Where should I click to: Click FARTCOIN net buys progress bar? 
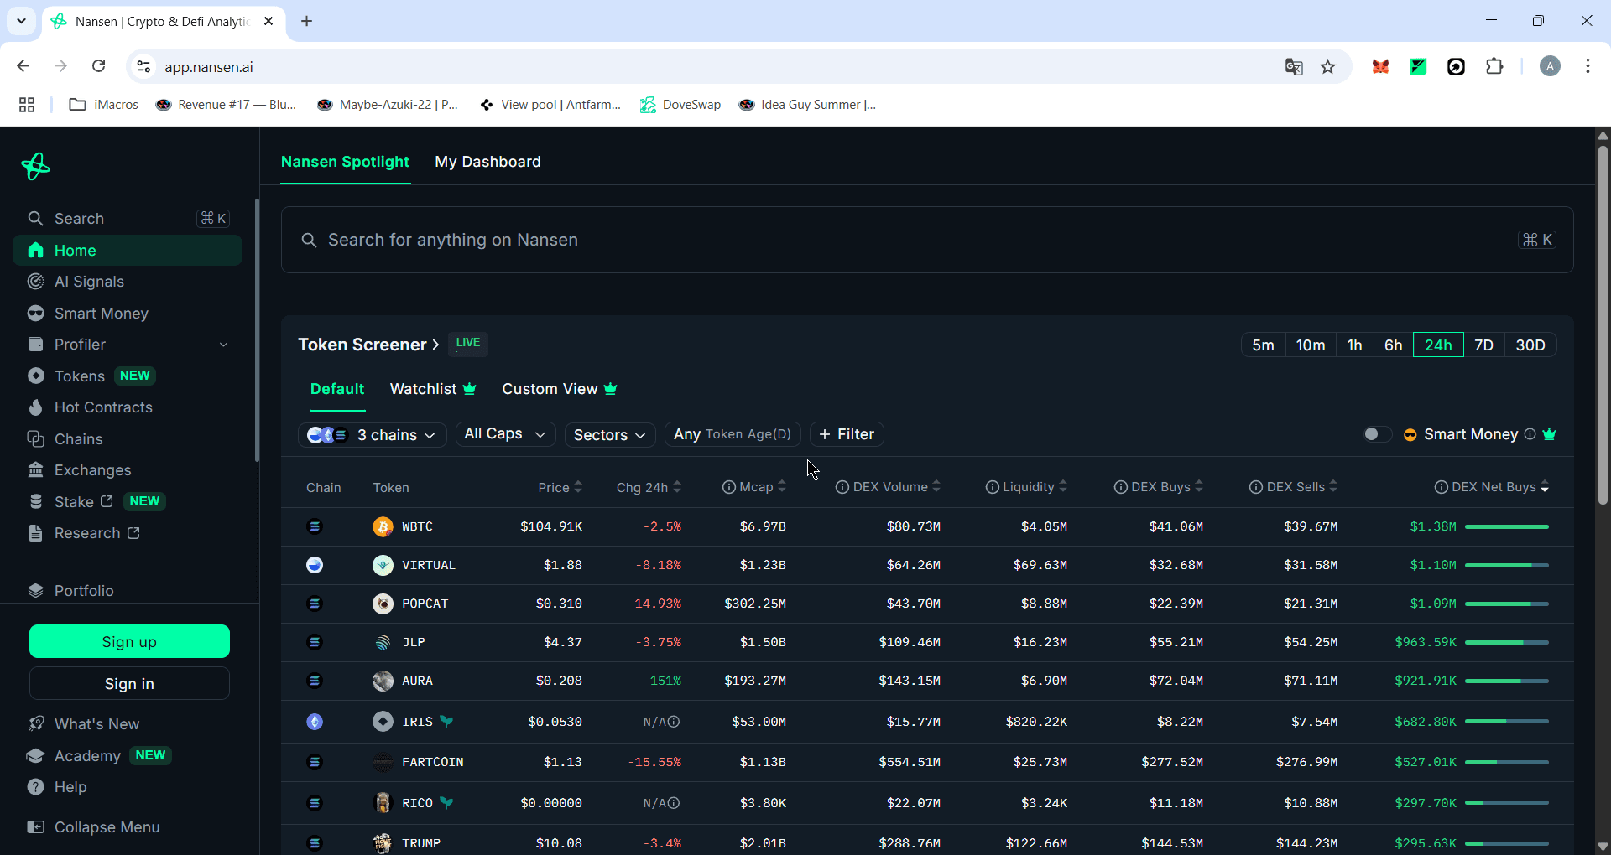[1507, 762]
